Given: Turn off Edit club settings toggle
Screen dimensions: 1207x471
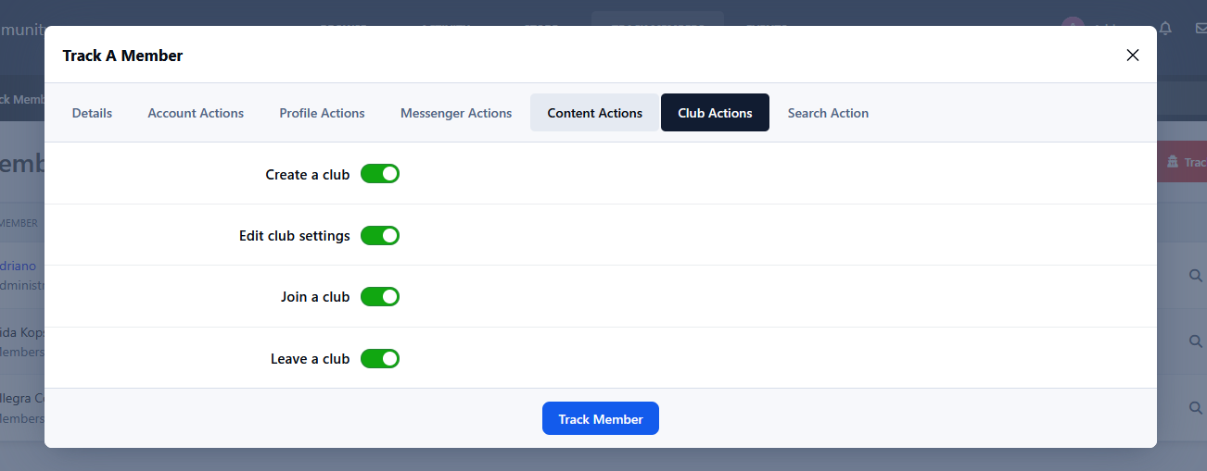Looking at the screenshot, I should pos(380,236).
